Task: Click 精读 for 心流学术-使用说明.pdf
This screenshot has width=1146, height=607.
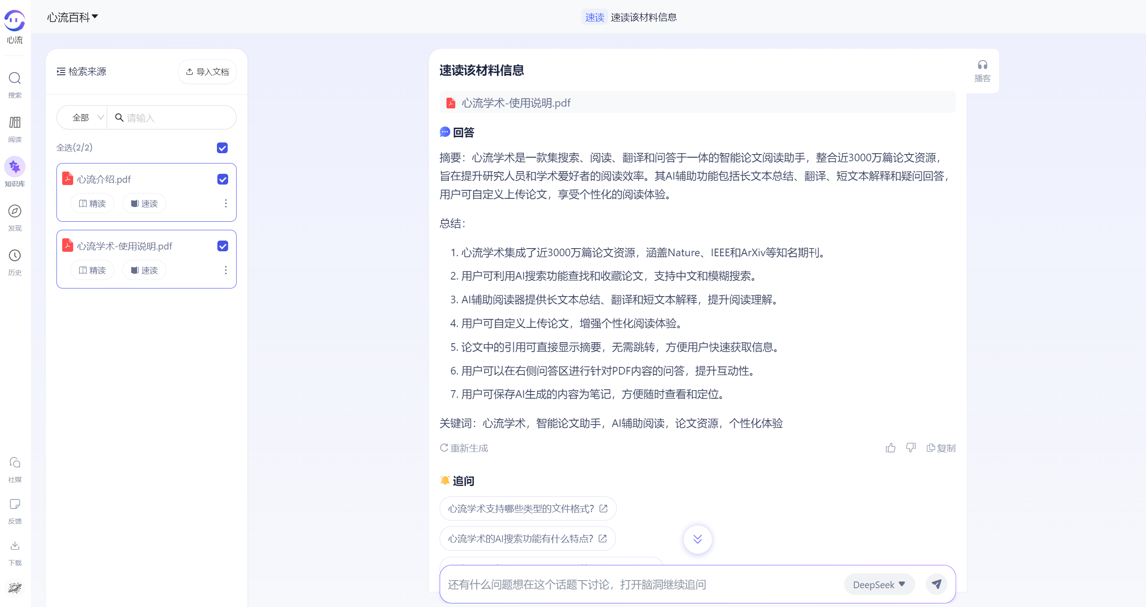Action: coord(92,270)
